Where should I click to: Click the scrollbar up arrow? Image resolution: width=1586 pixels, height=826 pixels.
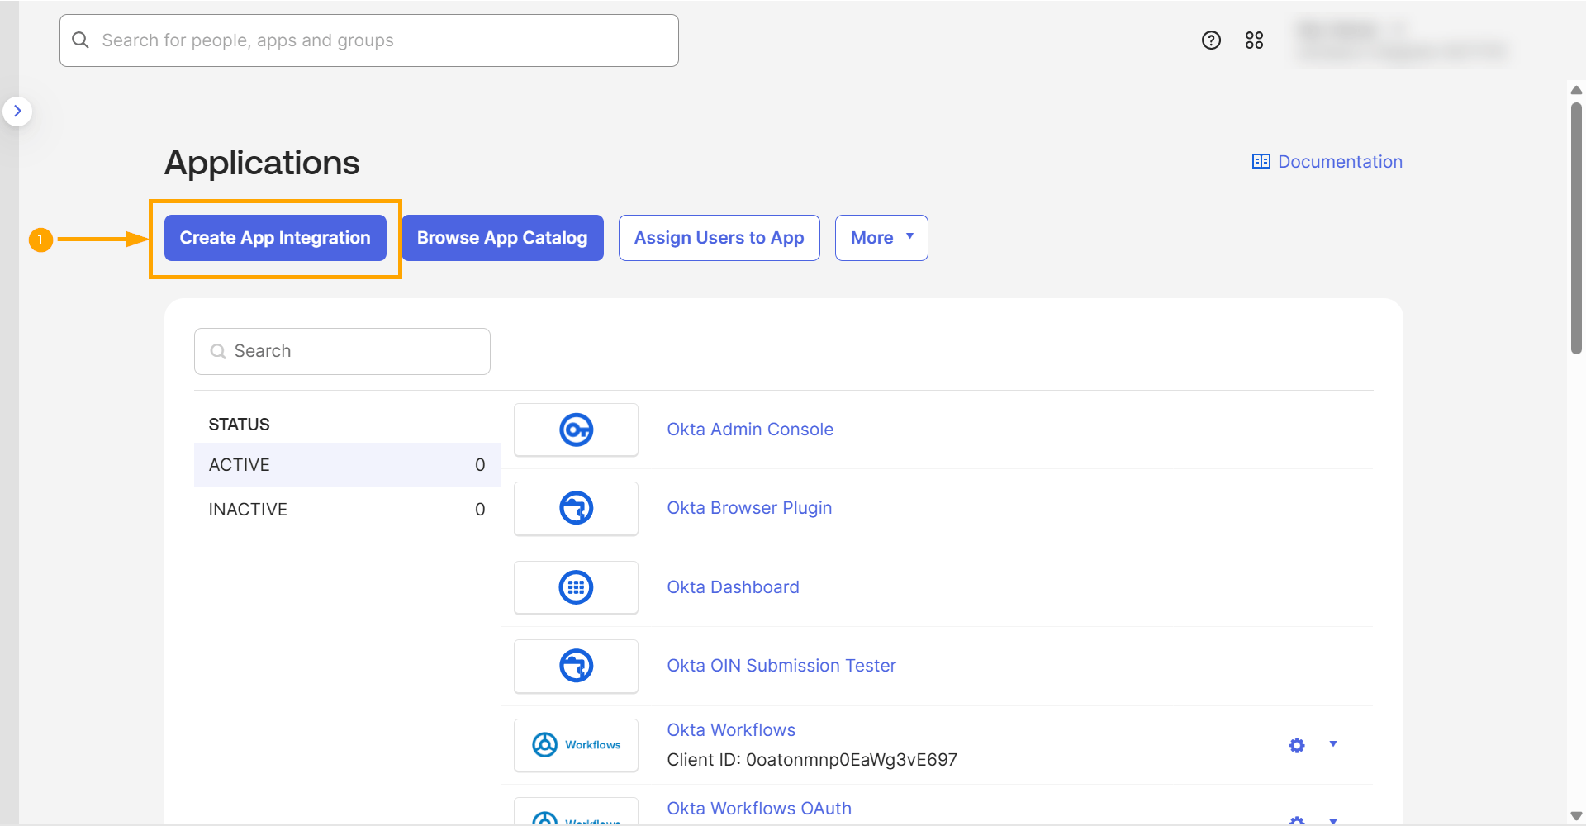(1576, 90)
